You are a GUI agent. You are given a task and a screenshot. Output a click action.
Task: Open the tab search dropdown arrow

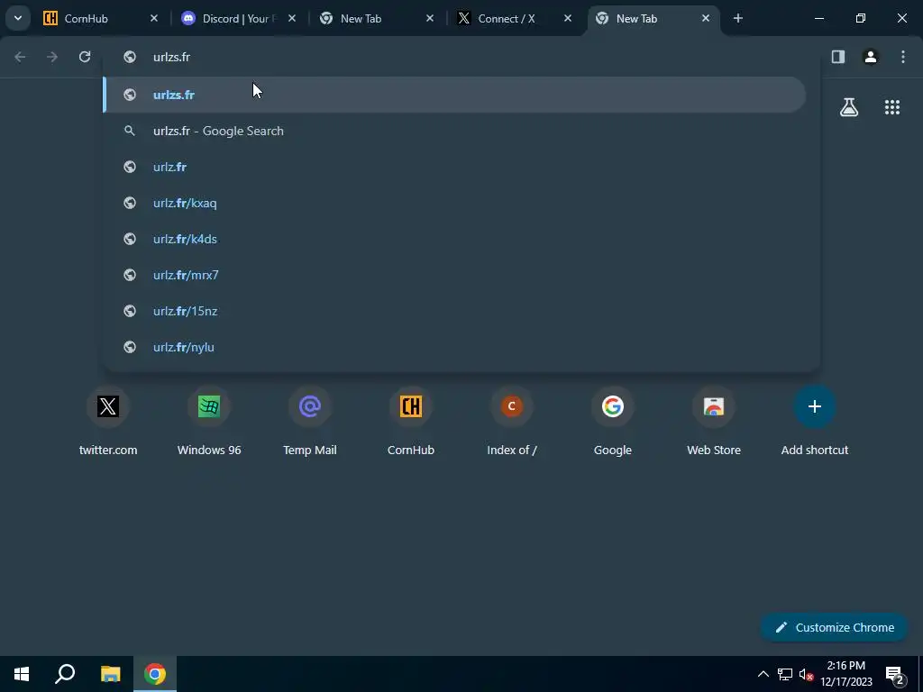pyautogui.click(x=18, y=18)
